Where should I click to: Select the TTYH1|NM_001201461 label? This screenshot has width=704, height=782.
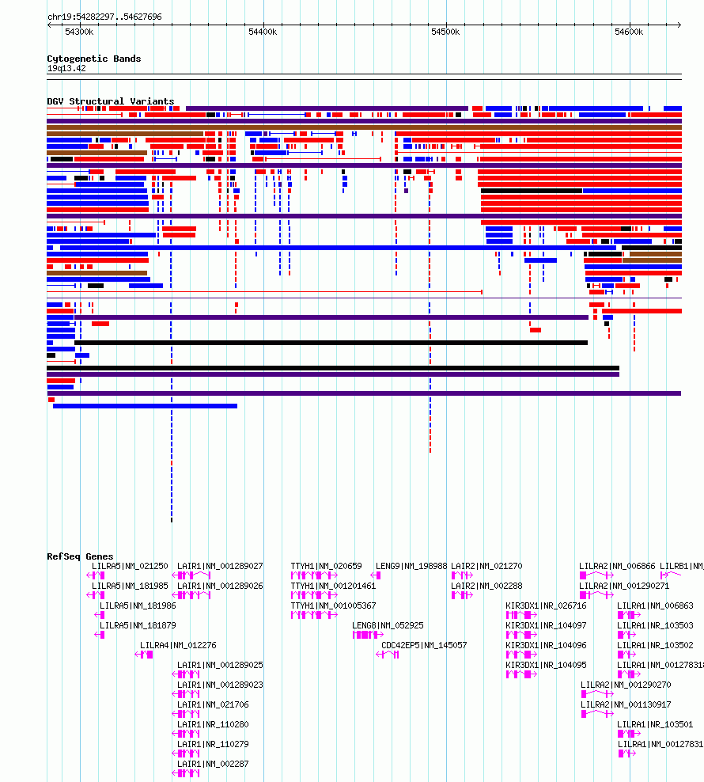click(333, 586)
